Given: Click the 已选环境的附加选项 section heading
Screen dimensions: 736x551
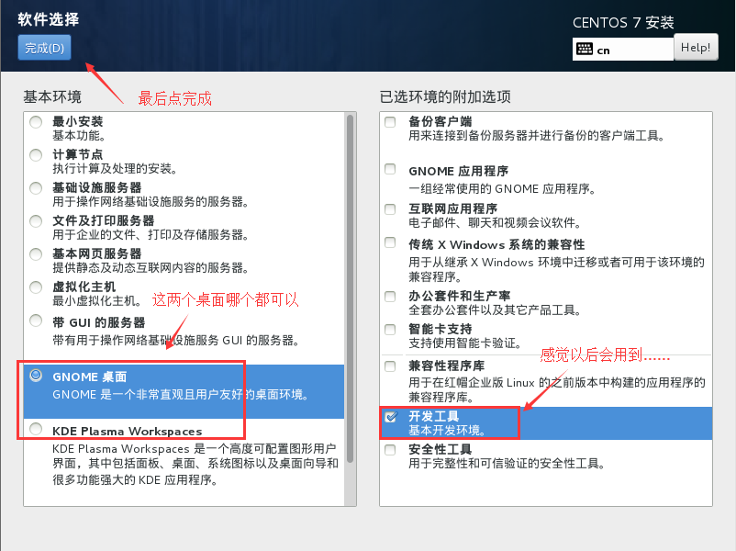Looking at the screenshot, I should pyautogui.click(x=445, y=96).
